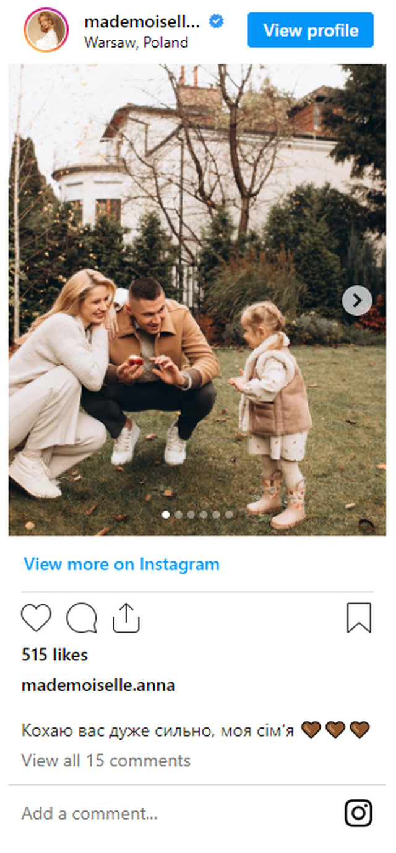The width and height of the screenshot is (396, 853).
Task: Open comments via the speech bubble icon
Action: 82,618
